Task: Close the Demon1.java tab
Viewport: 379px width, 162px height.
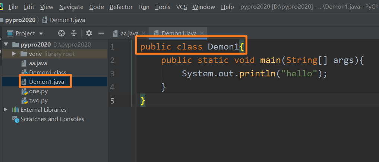Action: [x=202, y=33]
